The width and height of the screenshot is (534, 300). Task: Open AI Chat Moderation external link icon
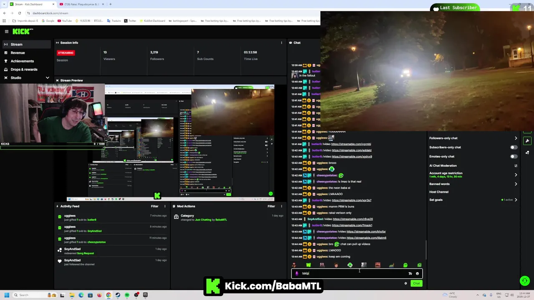(516, 166)
